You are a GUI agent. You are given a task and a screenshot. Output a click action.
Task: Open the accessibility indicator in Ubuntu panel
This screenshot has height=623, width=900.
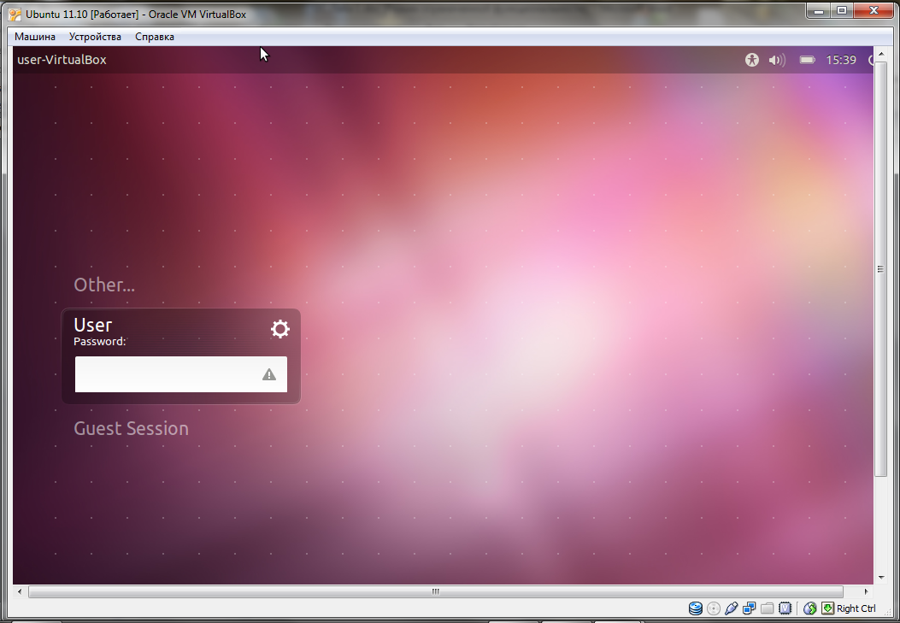pos(752,60)
